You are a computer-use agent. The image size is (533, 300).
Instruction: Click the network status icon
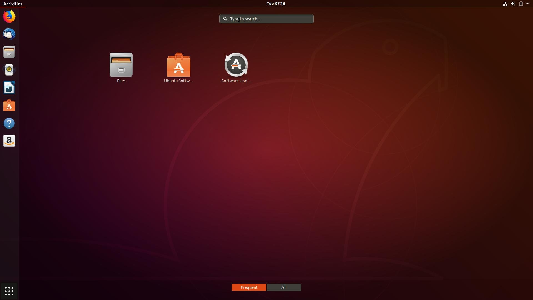click(505, 4)
